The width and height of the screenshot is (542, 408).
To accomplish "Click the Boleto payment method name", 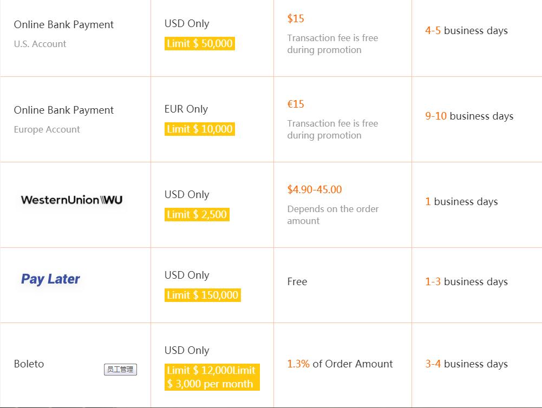I will (29, 364).
